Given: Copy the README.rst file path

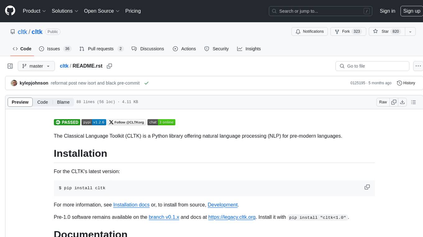Looking at the screenshot, I should tap(109, 66).
